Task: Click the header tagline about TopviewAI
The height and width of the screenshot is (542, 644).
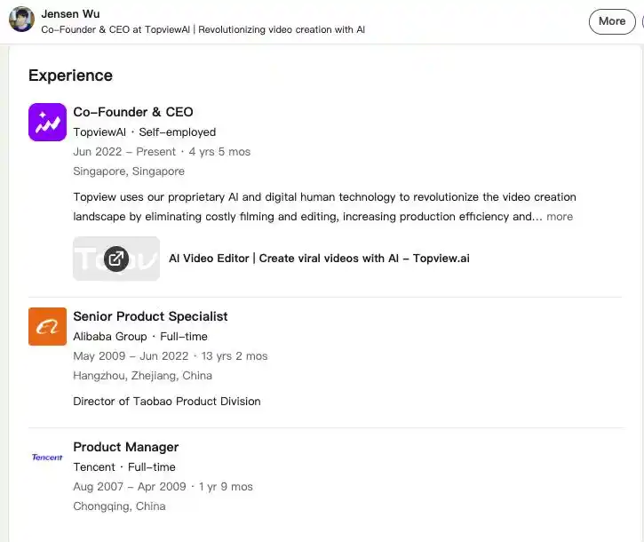Action: pos(203,29)
